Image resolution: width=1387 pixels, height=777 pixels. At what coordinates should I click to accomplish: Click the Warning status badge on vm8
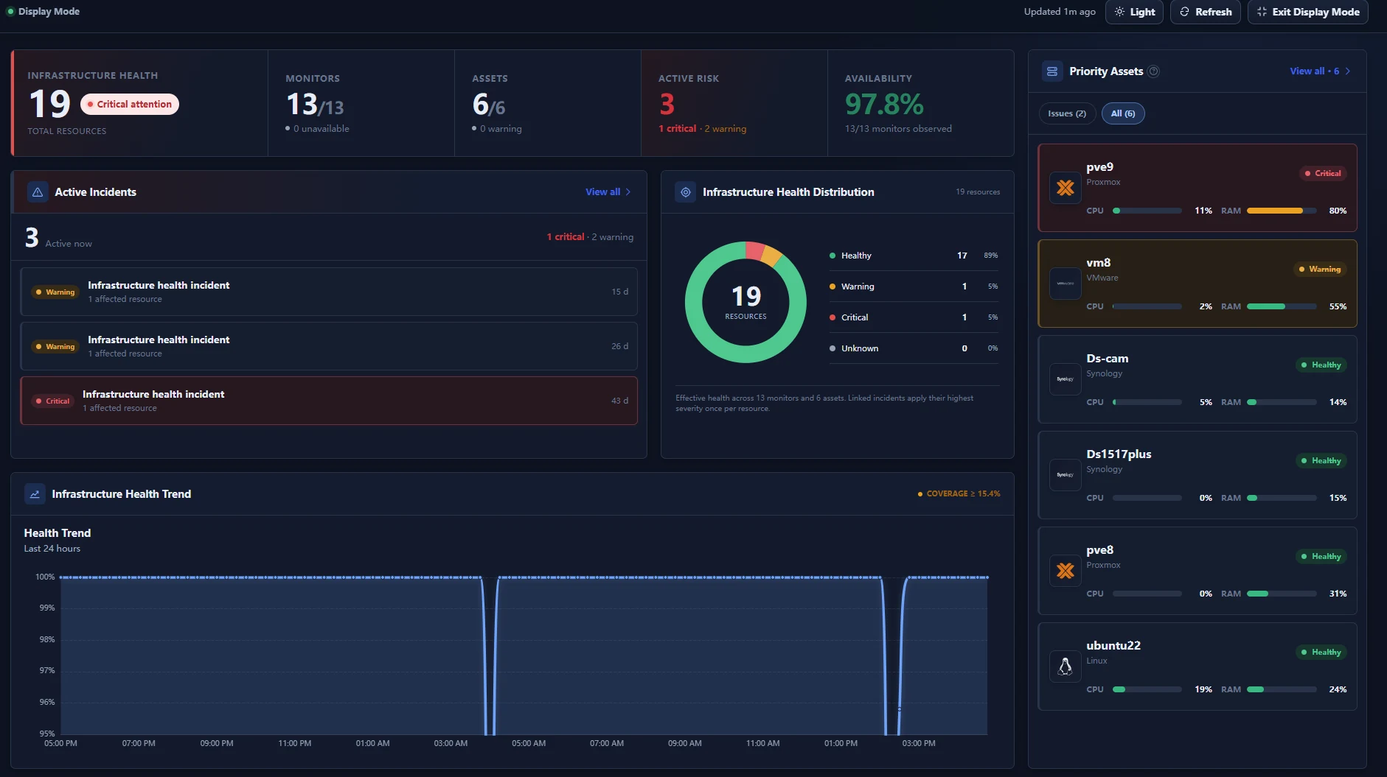[1320, 270]
